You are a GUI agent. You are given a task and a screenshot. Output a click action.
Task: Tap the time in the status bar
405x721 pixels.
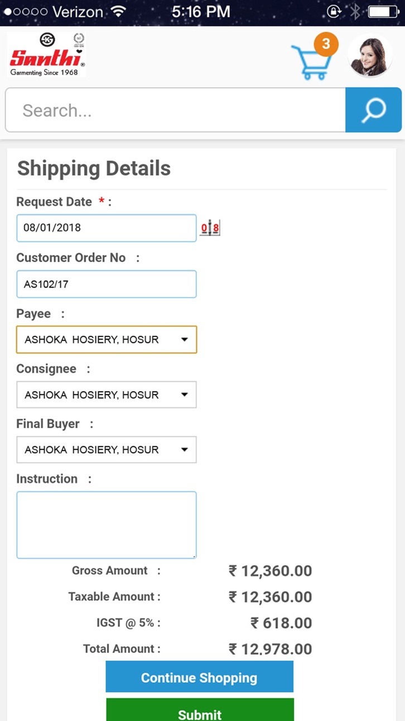point(201,11)
